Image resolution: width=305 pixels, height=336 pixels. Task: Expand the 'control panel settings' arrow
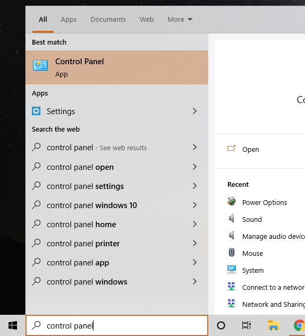point(194,186)
